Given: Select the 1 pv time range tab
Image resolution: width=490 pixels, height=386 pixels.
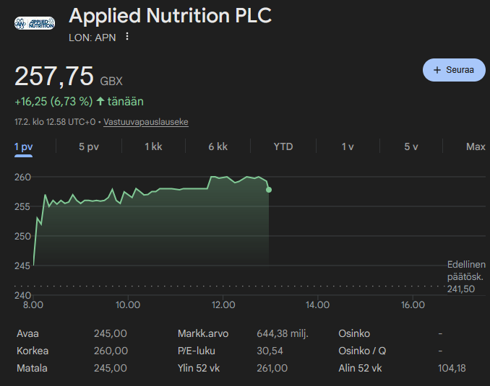Looking at the screenshot, I should [x=24, y=146].
